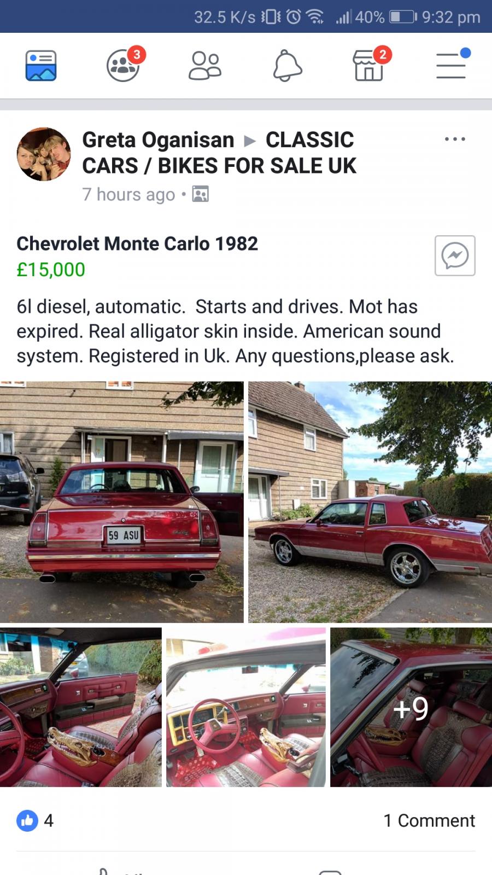Viewport: 492px width, 875px height.
Task: Open the post options three-dot menu
Action: (455, 139)
